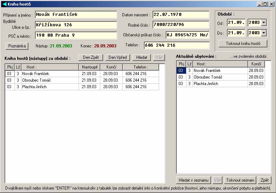This screenshot has height=193, width=276.
Task: Click Host column header in right table
Action: (220, 64)
